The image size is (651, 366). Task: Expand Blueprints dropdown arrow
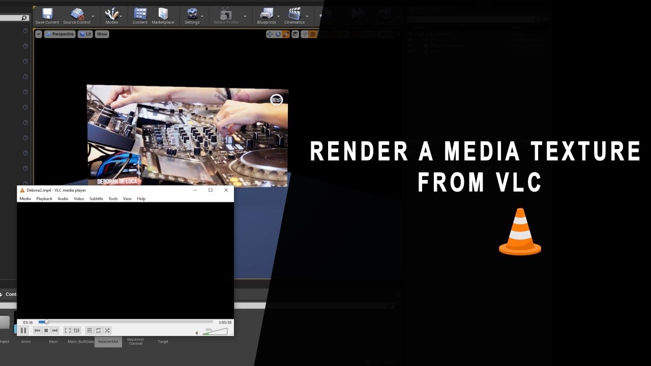click(x=279, y=16)
